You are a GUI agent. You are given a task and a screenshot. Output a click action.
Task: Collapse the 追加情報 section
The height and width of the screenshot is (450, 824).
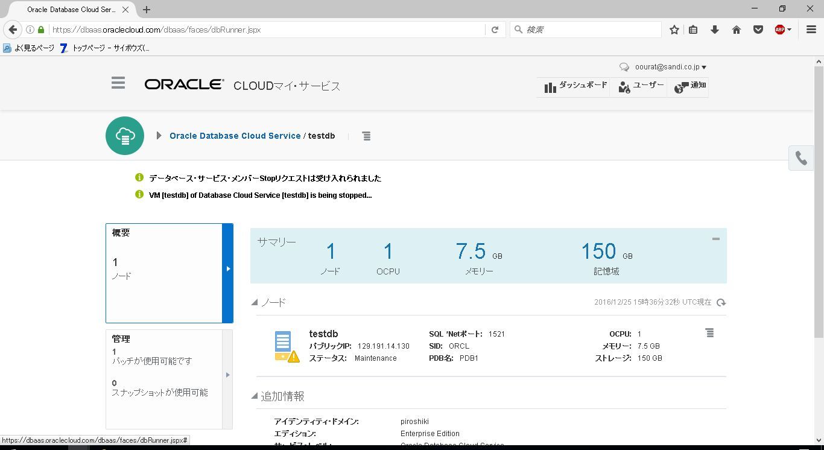(x=255, y=396)
